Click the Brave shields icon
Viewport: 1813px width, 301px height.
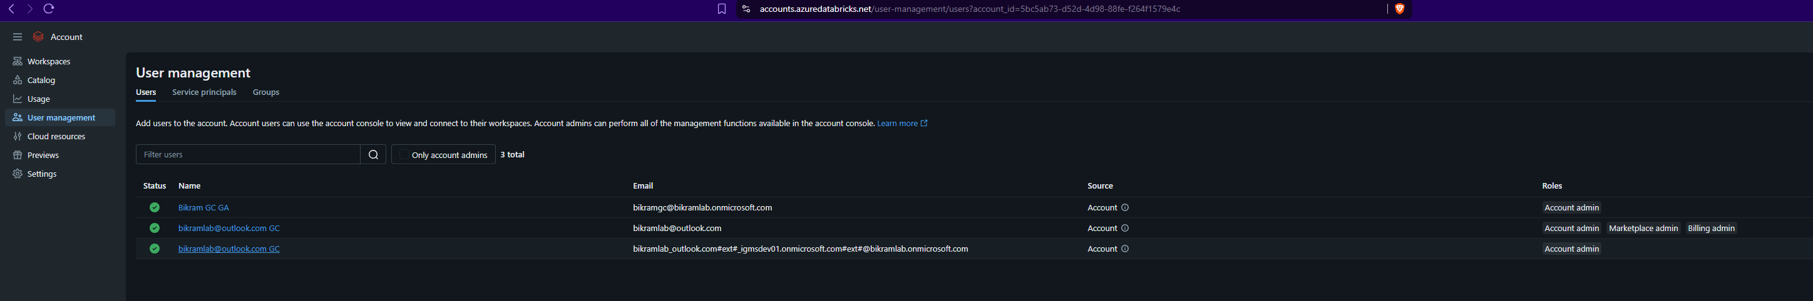[x=1399, y=9]
